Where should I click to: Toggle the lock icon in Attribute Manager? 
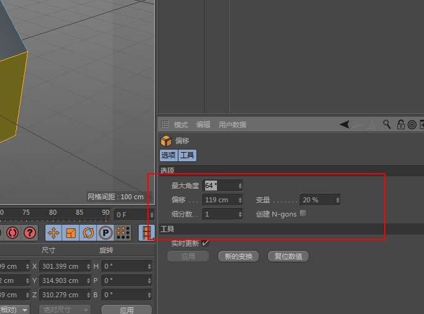coord(400,125)
